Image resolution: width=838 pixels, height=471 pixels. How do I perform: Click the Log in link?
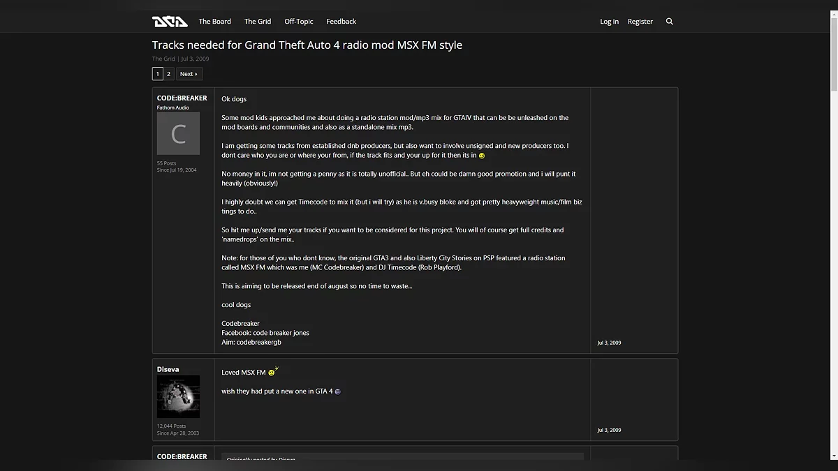[609, 22]
